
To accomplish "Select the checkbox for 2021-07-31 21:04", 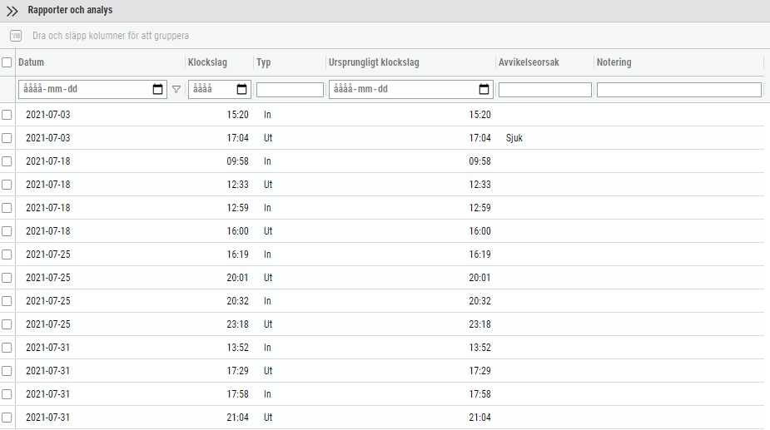I will 7,418.
